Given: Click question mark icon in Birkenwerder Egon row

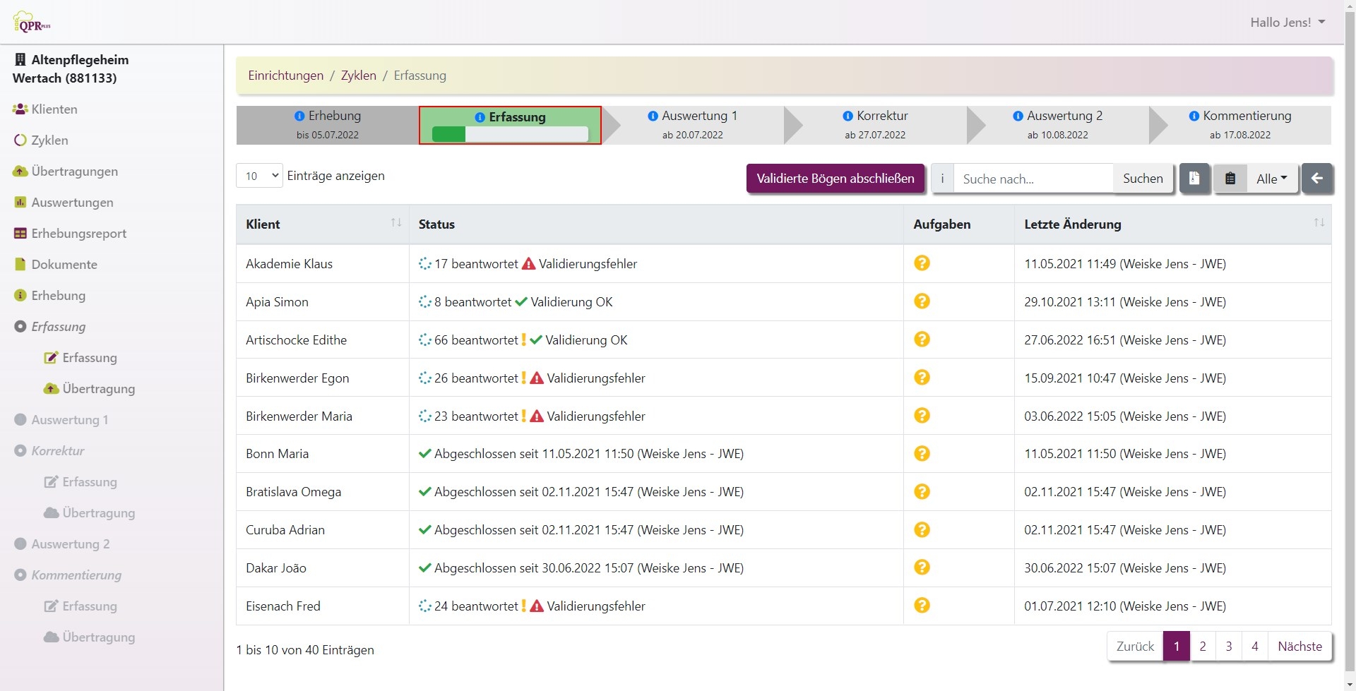Looking at the screenshot, I should tap(922, 378).
